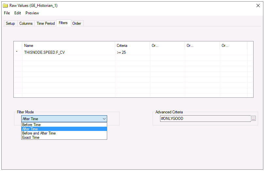This screenshot has height=171, width=264.
Task: Collapse the Filter Mode dropdown arrow
Action: (x=104, y=119)
